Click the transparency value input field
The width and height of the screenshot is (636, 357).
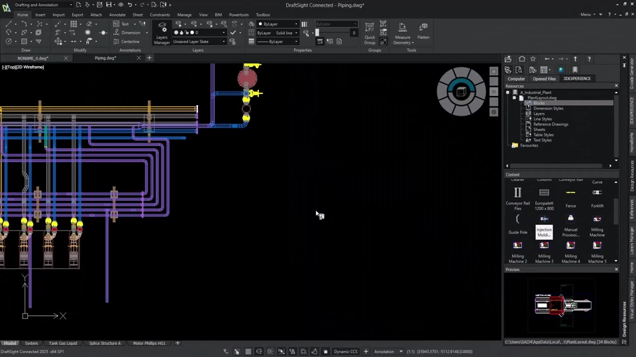354,33
